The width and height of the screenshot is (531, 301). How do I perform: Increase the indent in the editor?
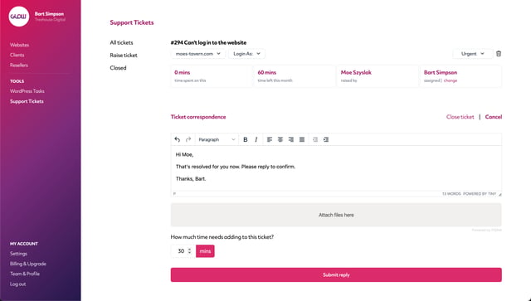click(326, 139)
